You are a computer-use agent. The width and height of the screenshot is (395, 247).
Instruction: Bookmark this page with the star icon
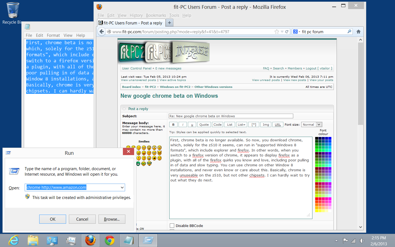(x=277, y=32)
